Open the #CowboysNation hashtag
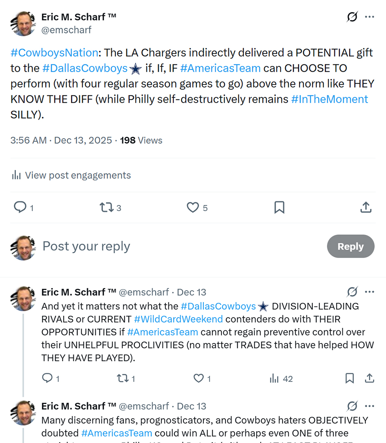The height and width of the screenshot is (443, 386). point(54,53)
